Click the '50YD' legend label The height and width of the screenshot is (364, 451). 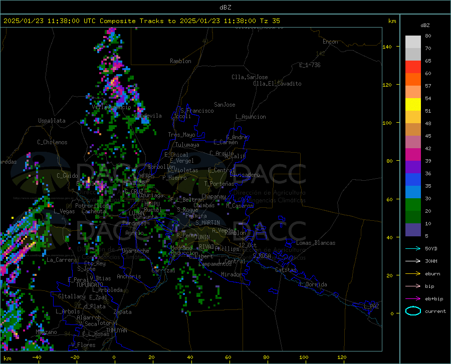tap(431, 248)
